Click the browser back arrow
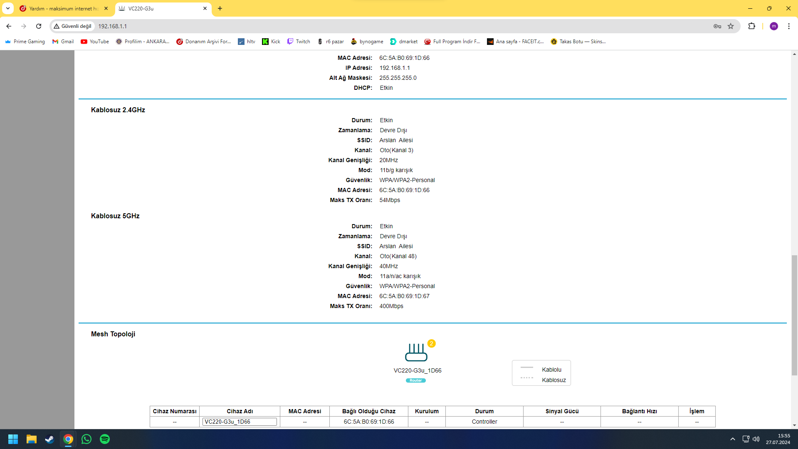Screen dimensions: 798x449 click(9, 26)
